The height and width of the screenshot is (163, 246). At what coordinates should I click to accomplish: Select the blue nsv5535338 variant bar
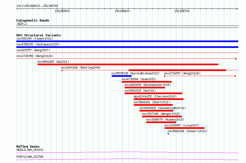122,76
